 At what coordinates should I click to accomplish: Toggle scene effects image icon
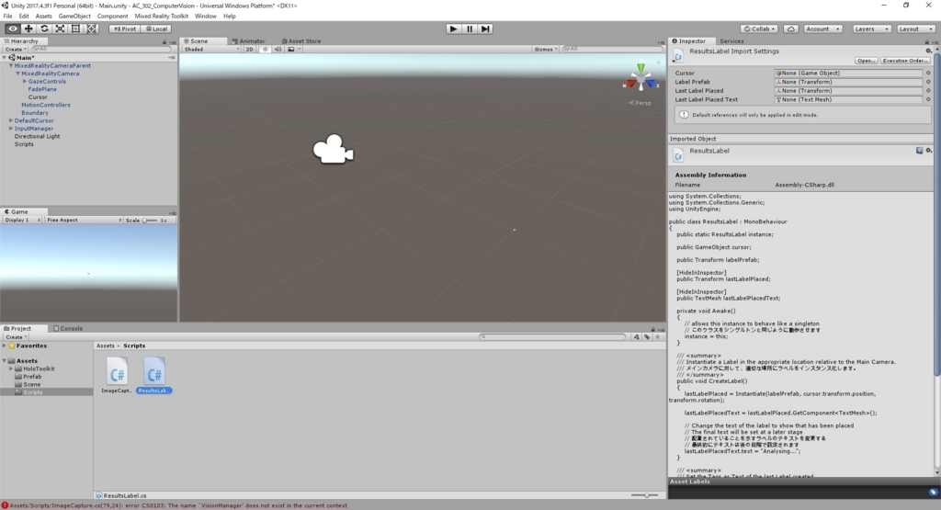pyautogui.click(x=291, y=50)
